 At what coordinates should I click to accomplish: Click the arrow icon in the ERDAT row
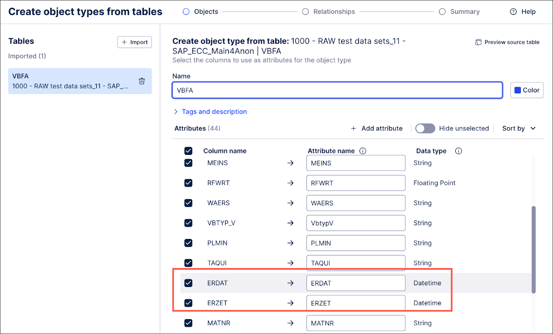[290, 283]
